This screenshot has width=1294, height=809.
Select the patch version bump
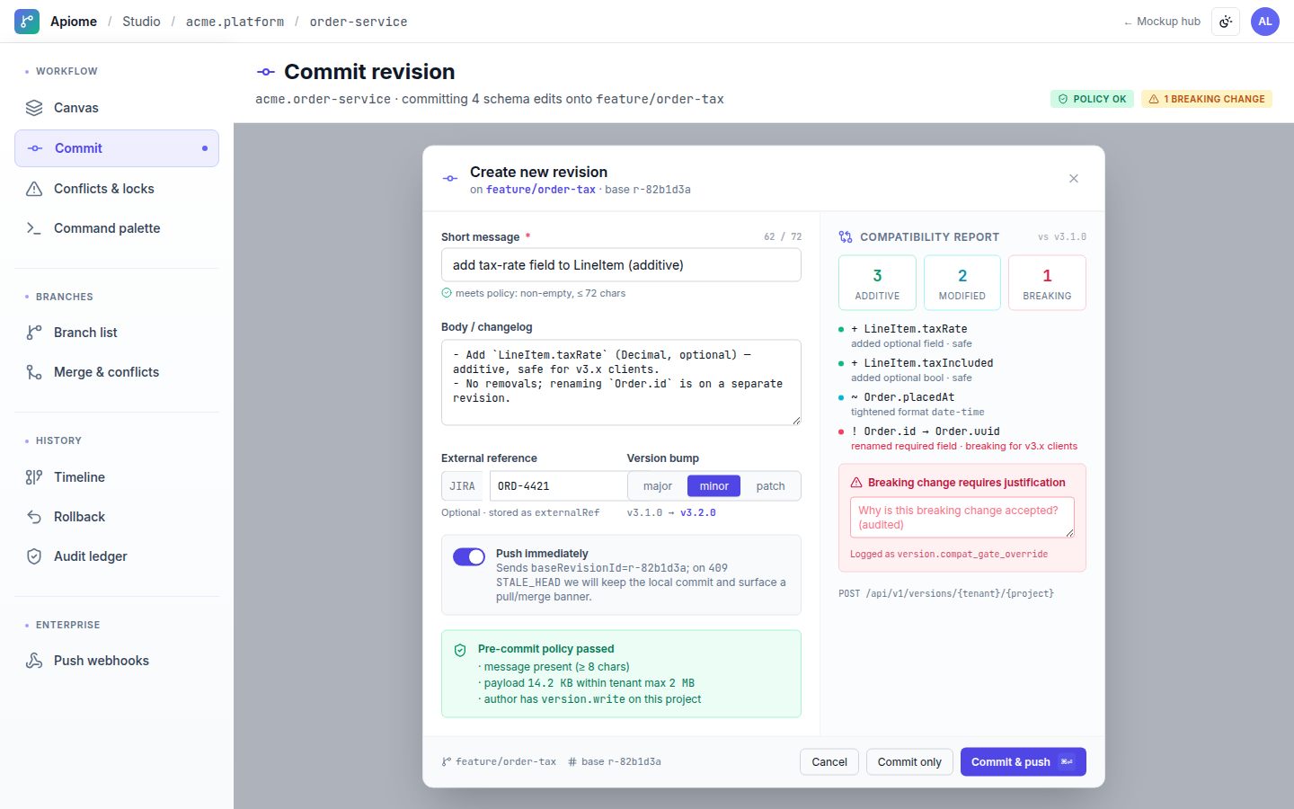click(770, 486)
